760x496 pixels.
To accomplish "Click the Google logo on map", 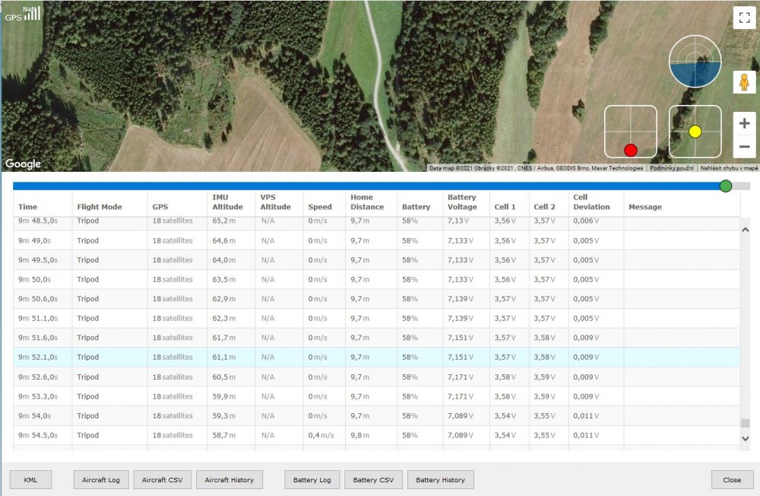I will point(23,164).
